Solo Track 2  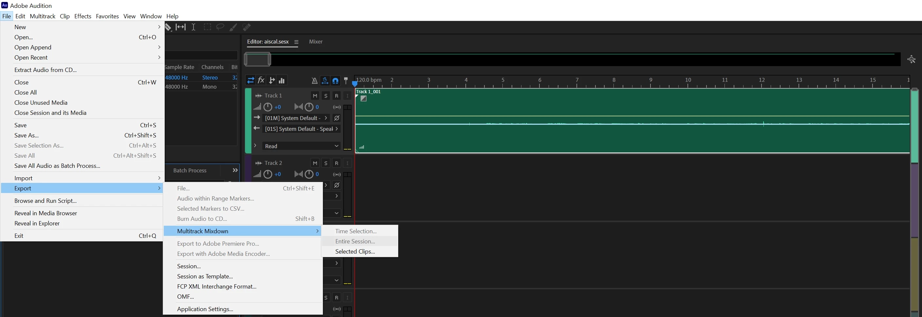pos(326,163)
